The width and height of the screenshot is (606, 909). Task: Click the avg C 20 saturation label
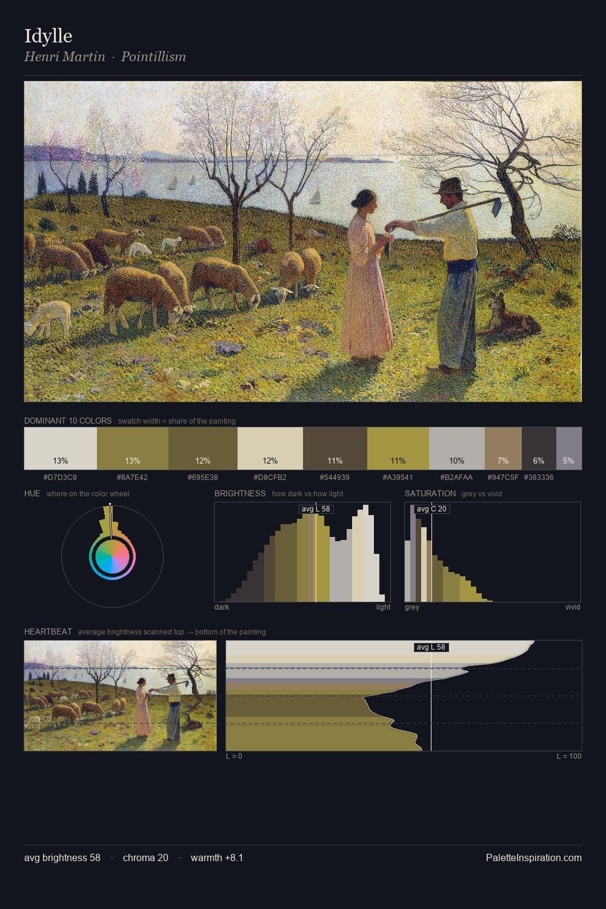click(x=431, y=509)
